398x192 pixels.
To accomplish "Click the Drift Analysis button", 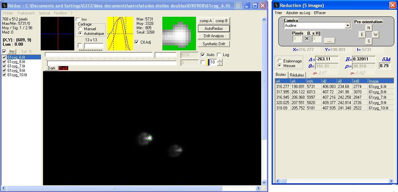I will tap(213, 36).
